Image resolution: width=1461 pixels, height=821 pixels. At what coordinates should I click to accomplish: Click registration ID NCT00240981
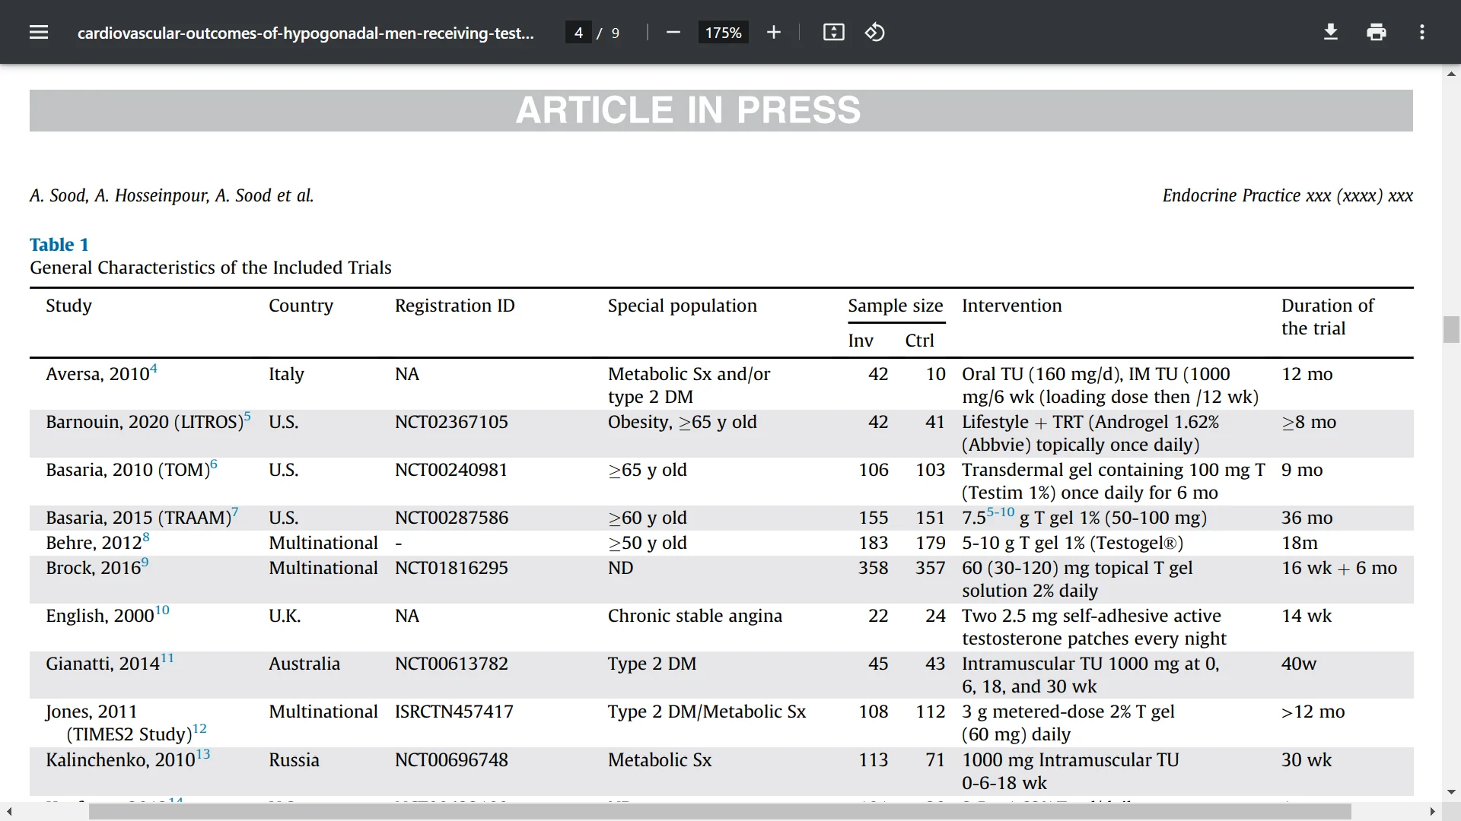coord(451,470)
